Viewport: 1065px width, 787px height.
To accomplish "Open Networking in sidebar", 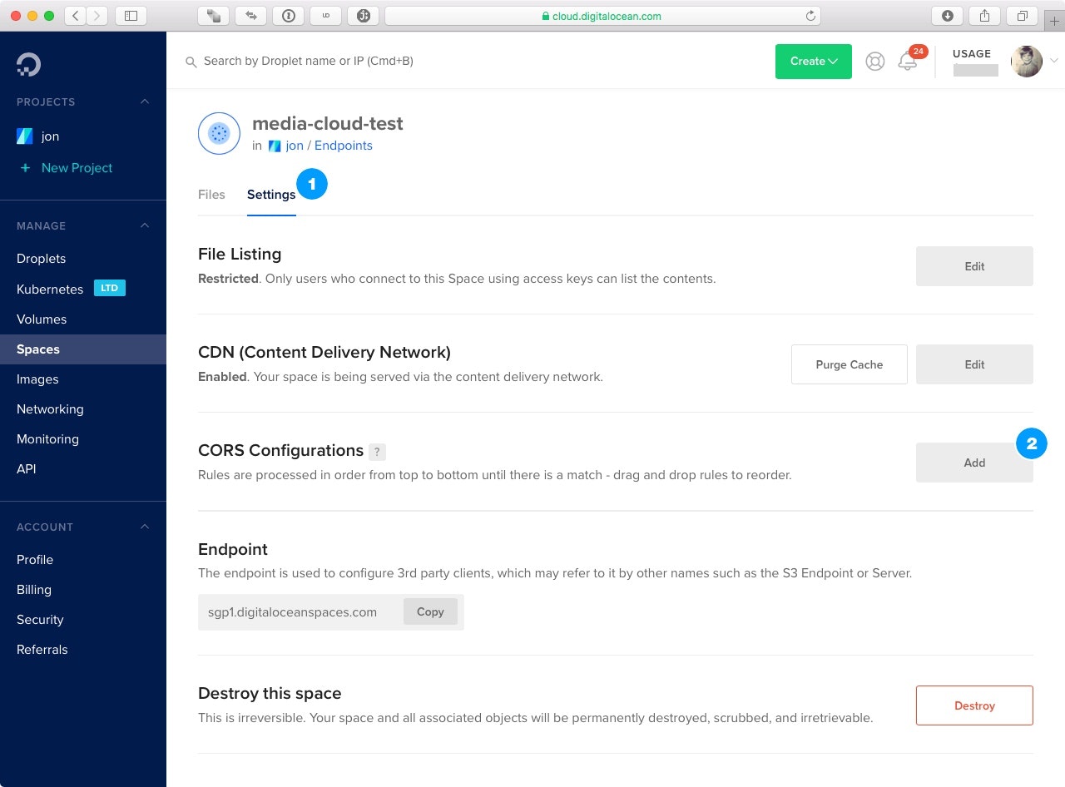I will (50, 409).
